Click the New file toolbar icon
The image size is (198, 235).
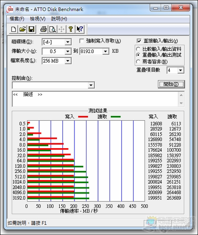[x=14, y=29]
